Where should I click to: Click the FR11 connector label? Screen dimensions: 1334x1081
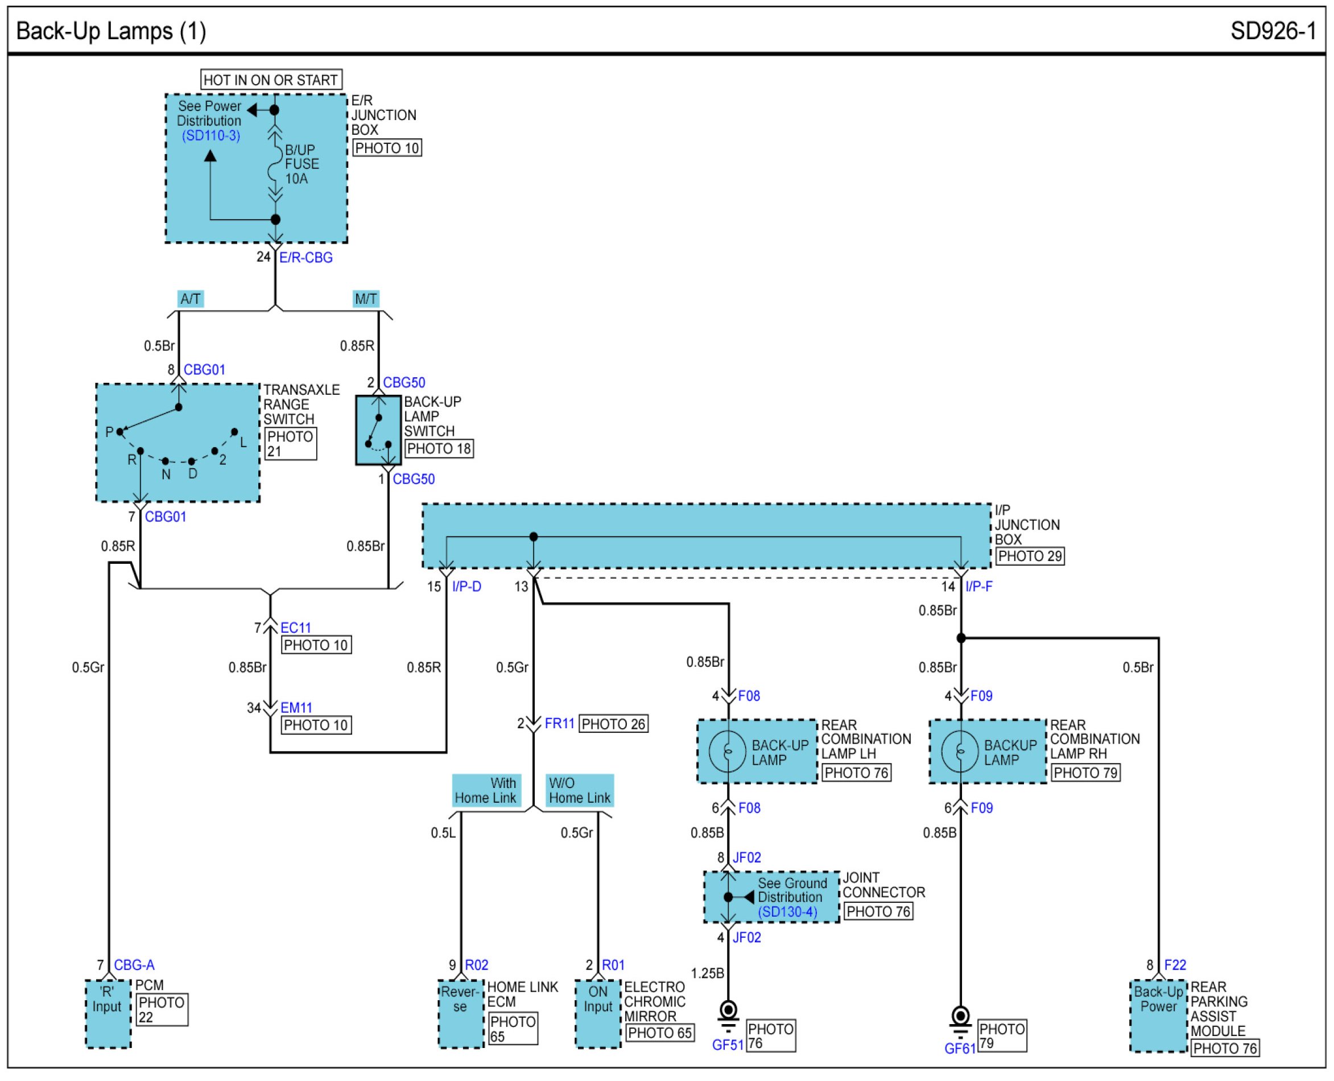(559, 724)
